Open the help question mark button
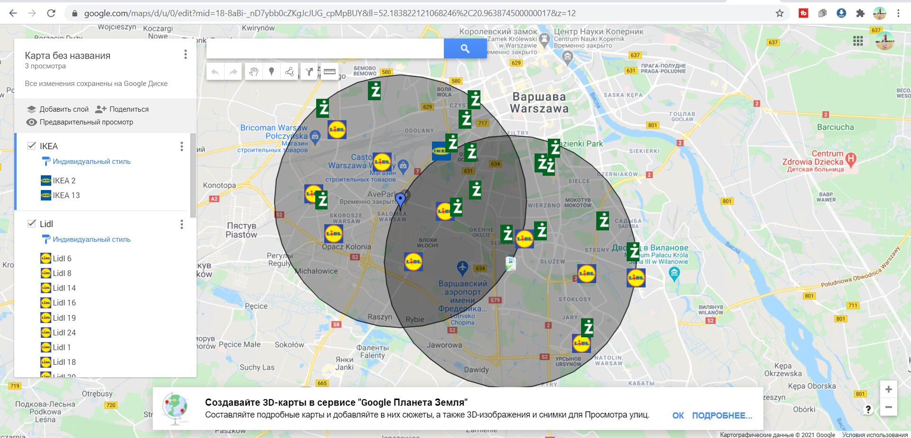The image size is (911, 438). [868, 409]
